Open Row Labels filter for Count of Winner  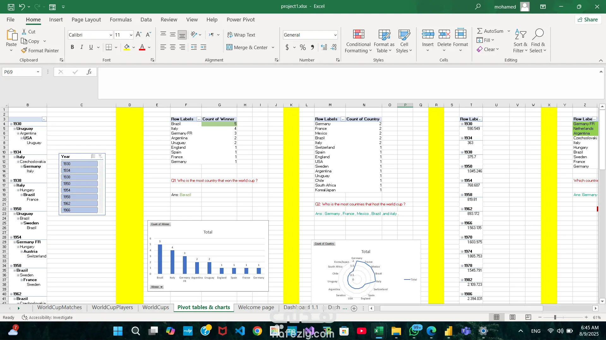coord(199,119)
